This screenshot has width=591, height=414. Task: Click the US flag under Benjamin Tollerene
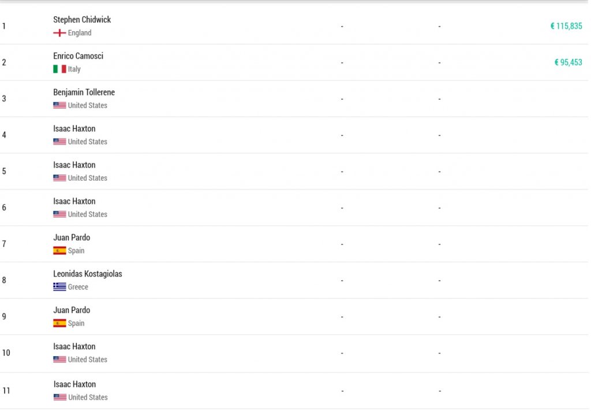point(59,105)
